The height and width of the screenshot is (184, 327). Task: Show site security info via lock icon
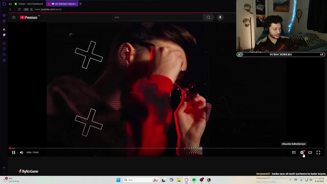pos(31,9)
